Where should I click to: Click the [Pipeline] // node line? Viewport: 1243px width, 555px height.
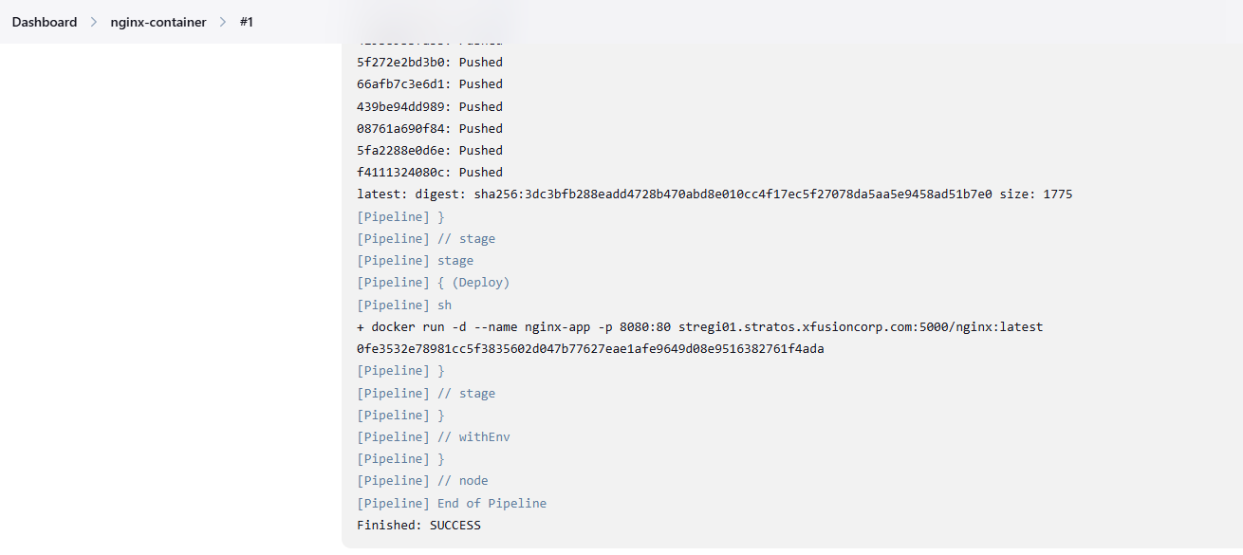click(422, 481)
